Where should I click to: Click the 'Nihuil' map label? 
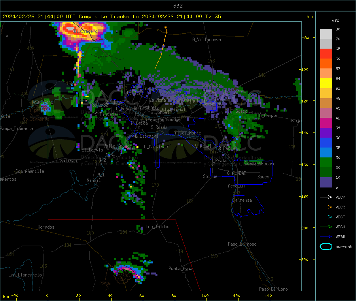click(93, 180)
